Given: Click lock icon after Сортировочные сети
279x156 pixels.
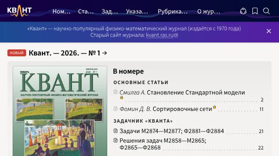Looking at the screenshot, I should click(x=214, y=107).
